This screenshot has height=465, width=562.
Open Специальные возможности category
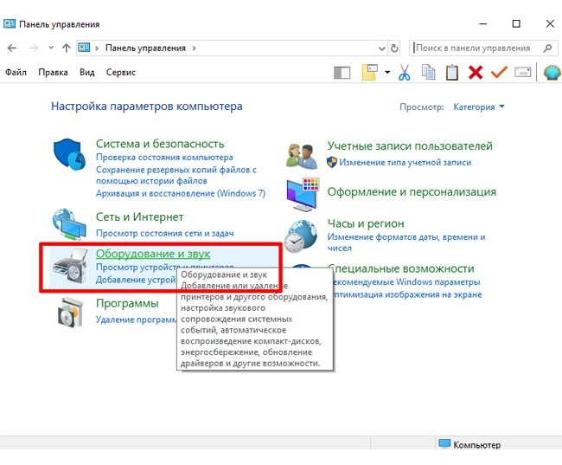401,269
